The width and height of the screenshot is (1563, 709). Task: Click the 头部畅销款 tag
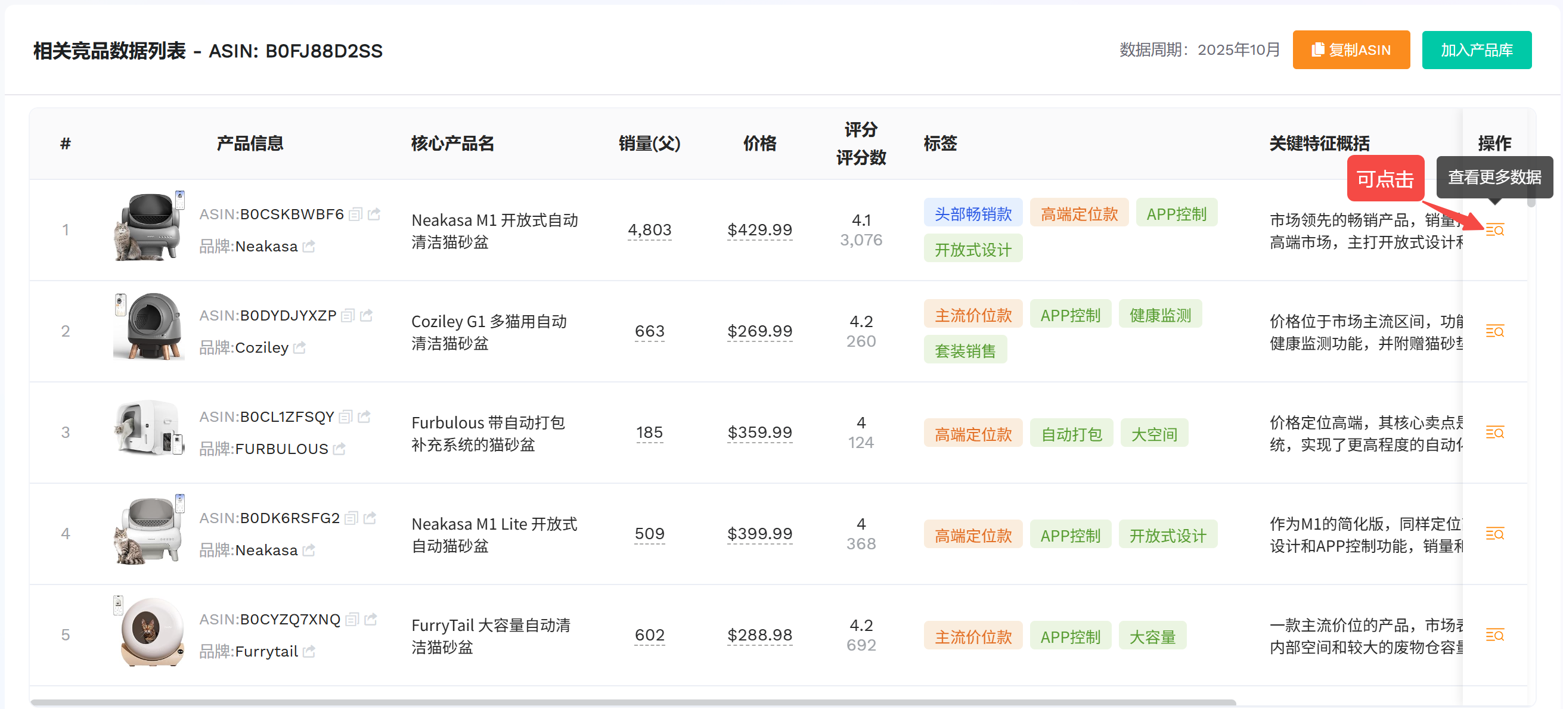(x=973, y=213)
